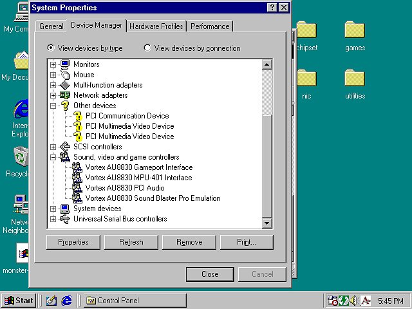Click the device list scrollbar down arrow
The width and height of the screenshot is (412, 309).
tap(267, 223)
